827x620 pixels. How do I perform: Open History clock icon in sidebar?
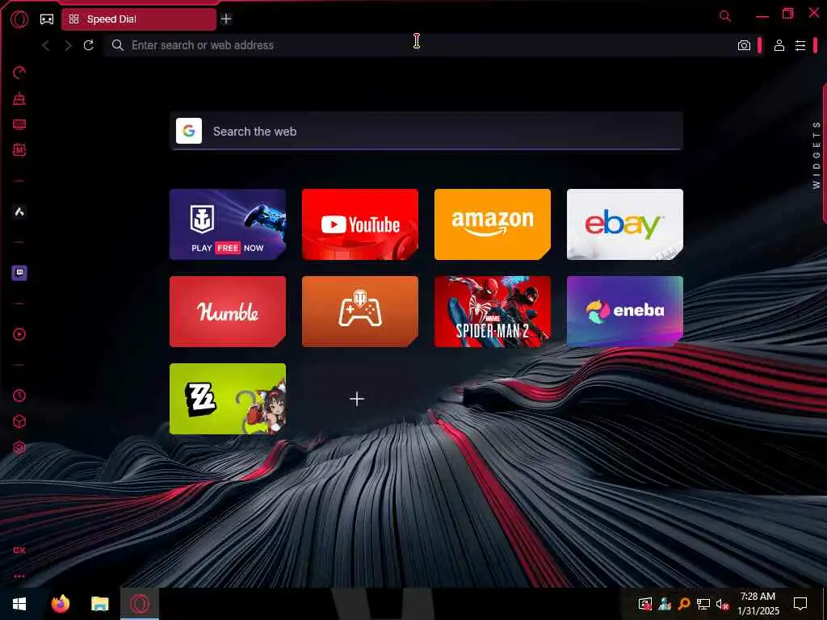tap(19, 396)
